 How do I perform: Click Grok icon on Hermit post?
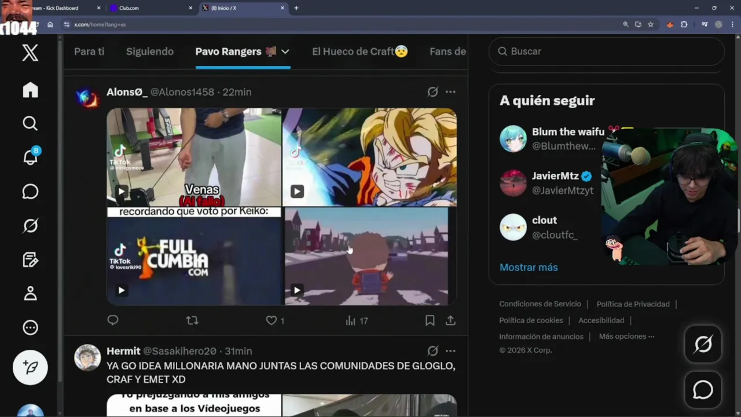point(432,351)
